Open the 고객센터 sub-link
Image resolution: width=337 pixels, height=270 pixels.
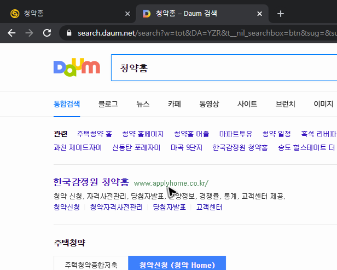point(209,207)
